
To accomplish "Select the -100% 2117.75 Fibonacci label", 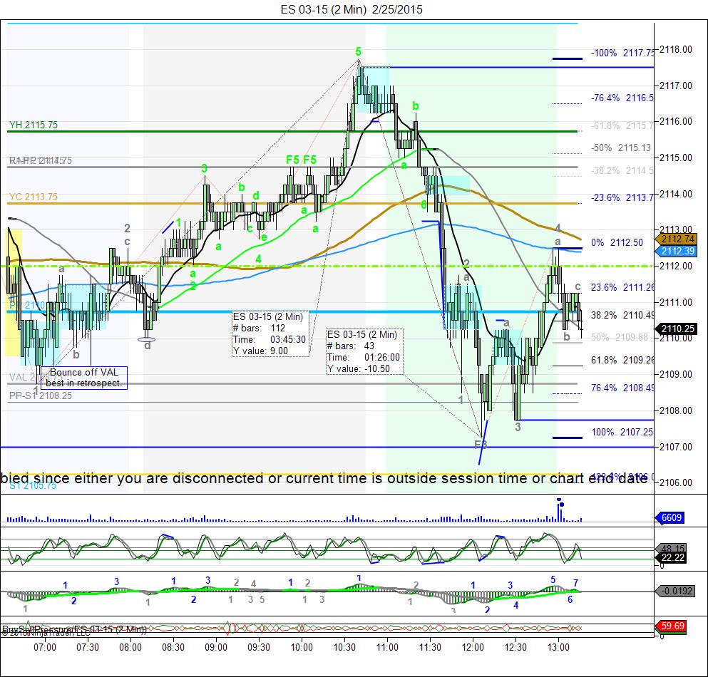I will [622, 53].
